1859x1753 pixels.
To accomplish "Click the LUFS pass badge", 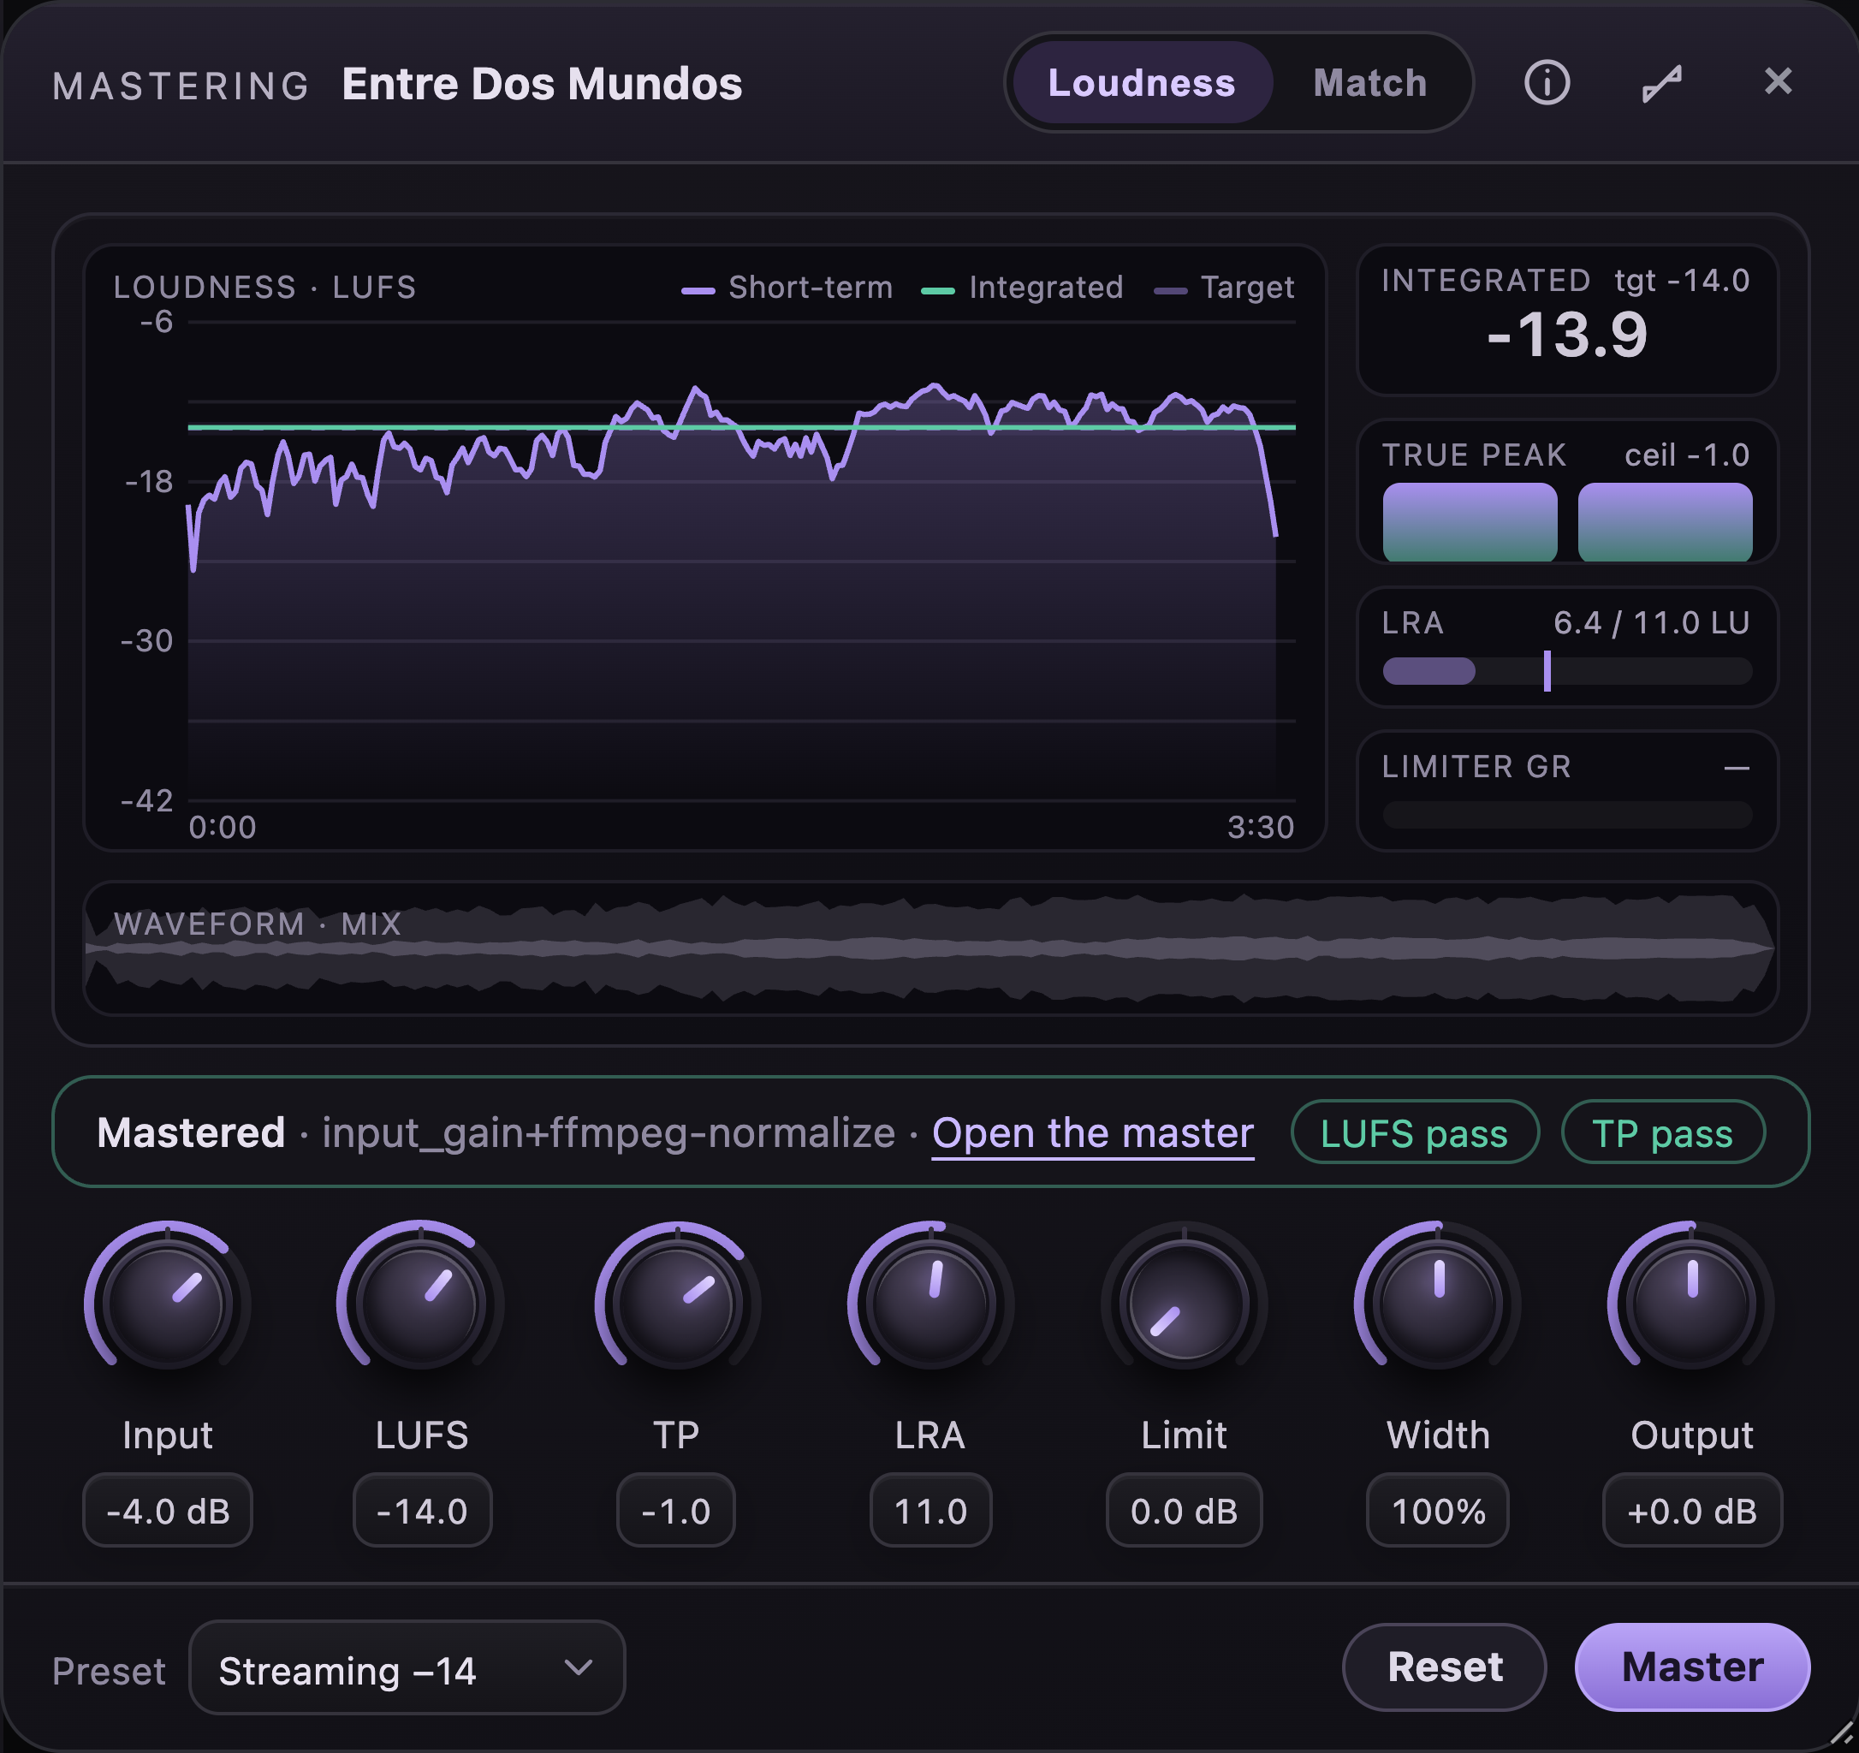I will coord(1414,1132).
